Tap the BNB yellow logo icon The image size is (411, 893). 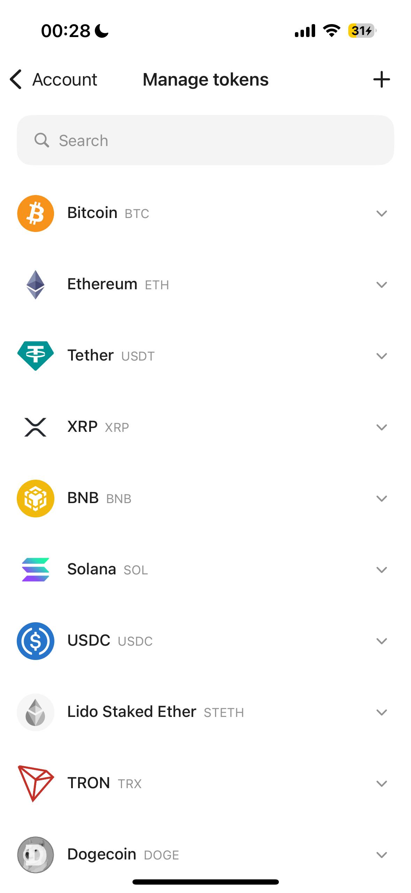(x=36, y=499)
